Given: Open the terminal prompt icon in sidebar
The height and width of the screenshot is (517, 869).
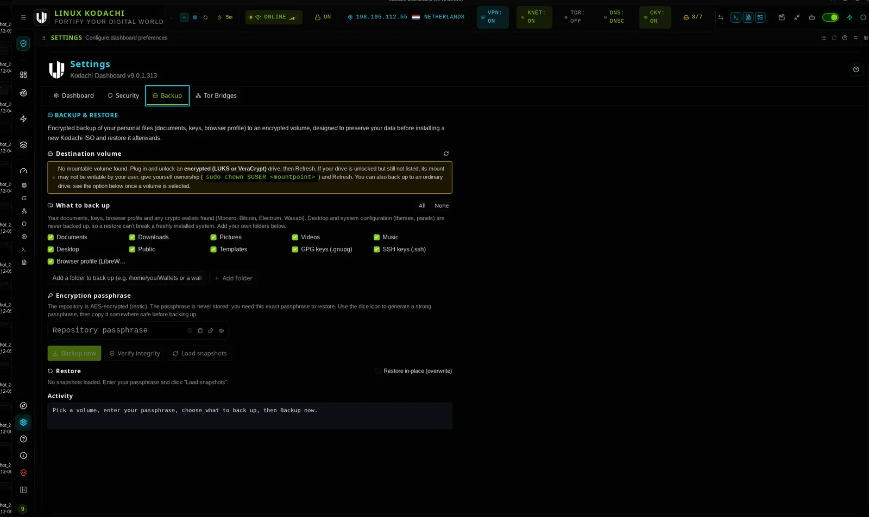Looking at the screenshot, I should tap(24, 250).
